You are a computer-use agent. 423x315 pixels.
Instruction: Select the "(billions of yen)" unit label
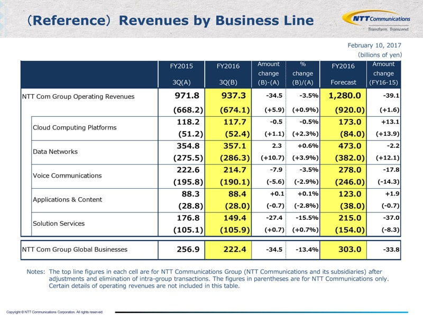380,55
